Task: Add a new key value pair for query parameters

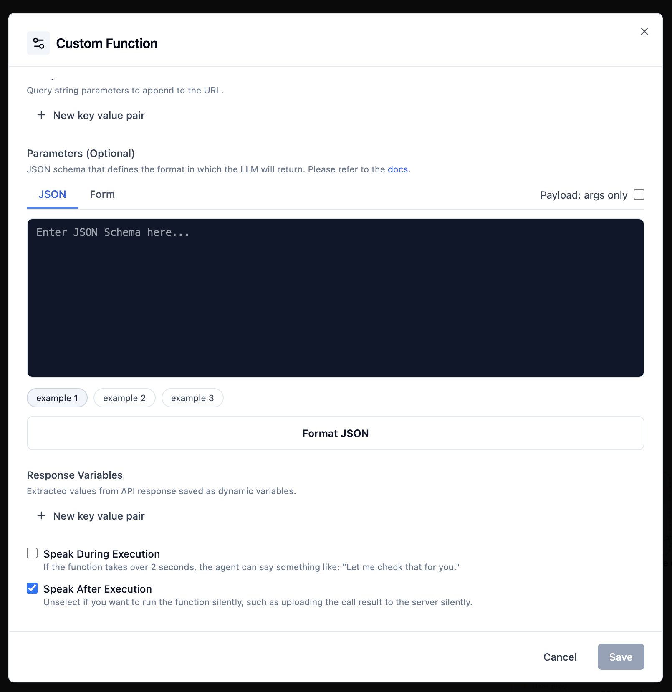Action: [x=98, y=115]
